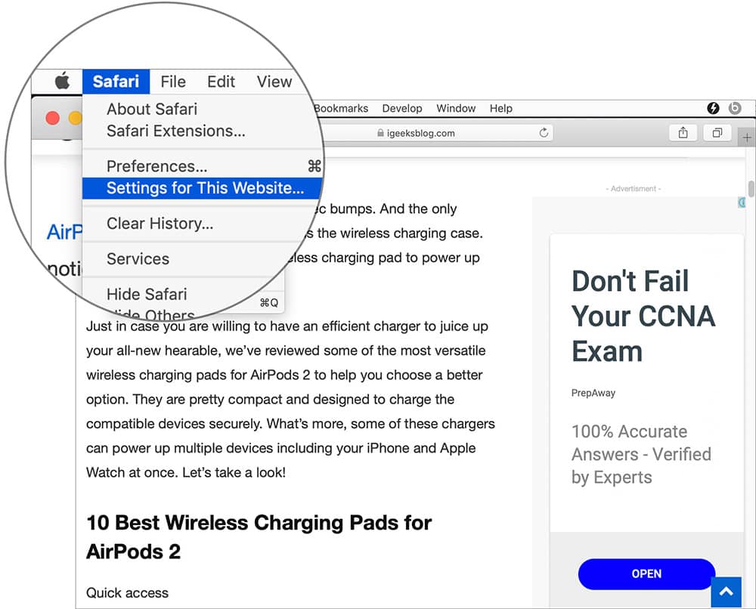
Task: Reload the page using the refresh icon
Action: coord(544,132)
